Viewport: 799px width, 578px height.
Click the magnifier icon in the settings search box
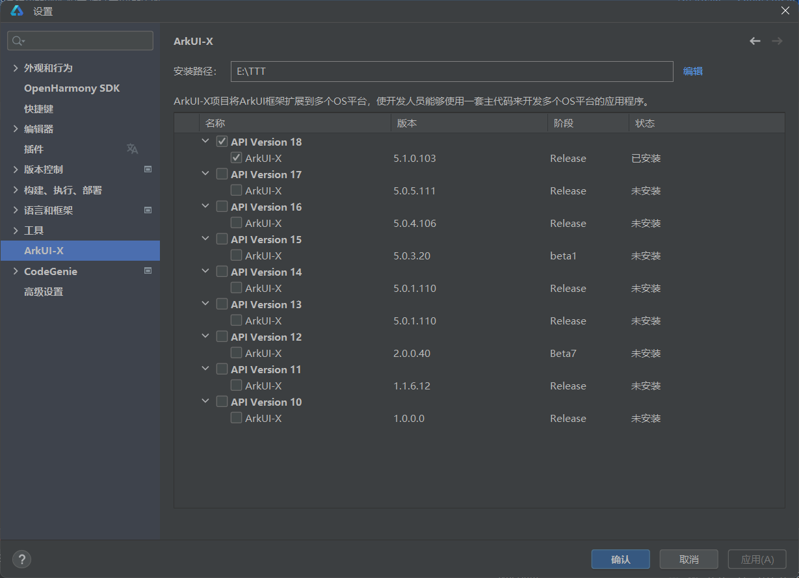point(18,41)
